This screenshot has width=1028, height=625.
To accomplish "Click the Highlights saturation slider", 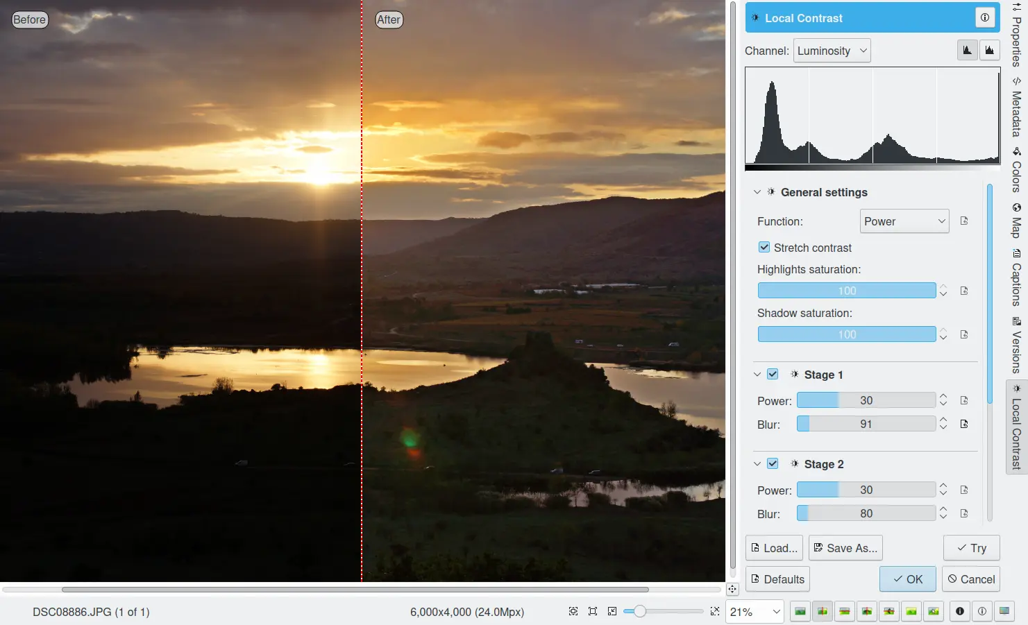I will 846,291.
